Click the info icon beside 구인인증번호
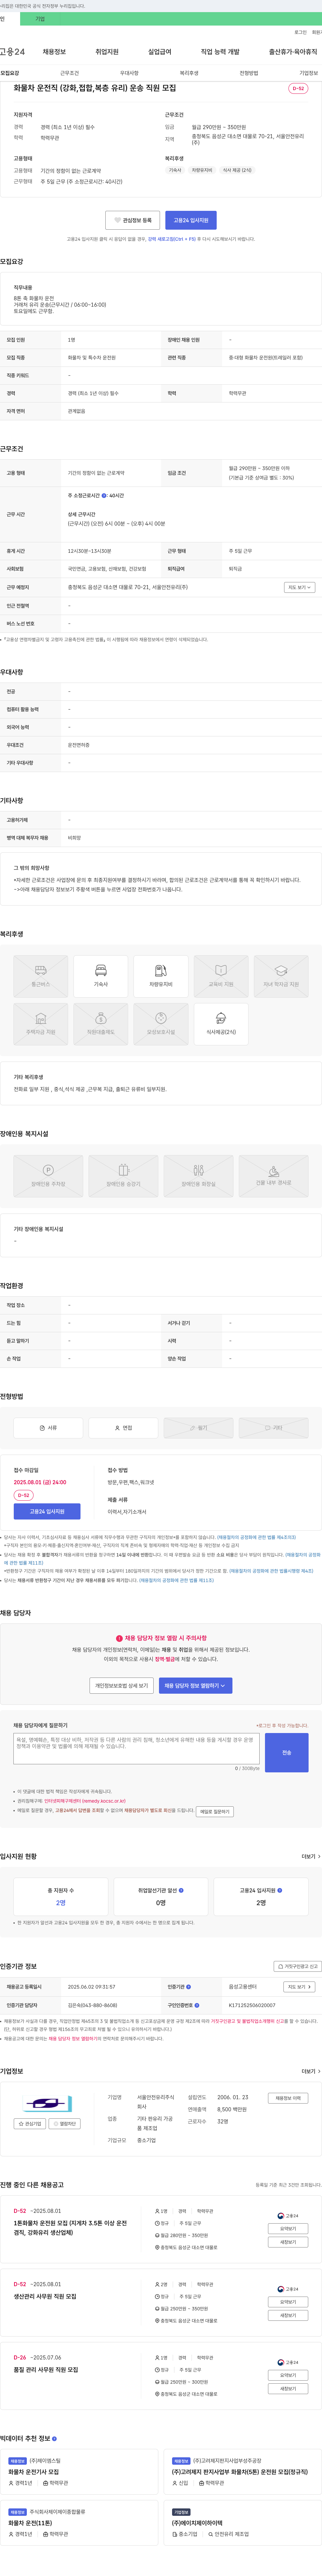 pos(197,2005)
